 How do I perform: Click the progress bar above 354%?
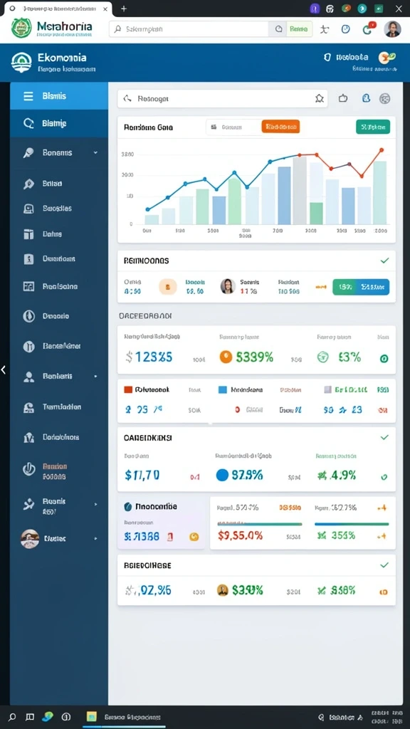(352, 524)
